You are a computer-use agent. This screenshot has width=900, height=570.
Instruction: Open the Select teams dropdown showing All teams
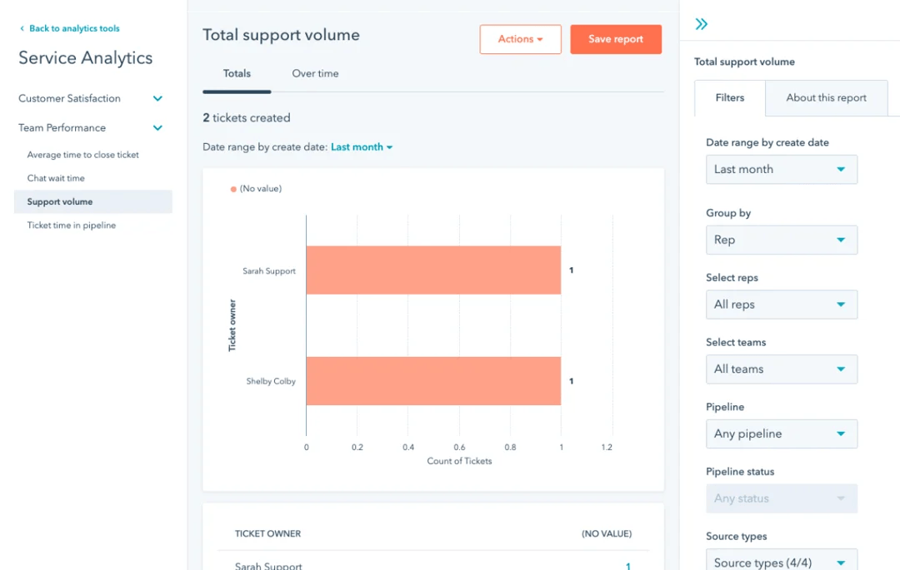(781, 369)
